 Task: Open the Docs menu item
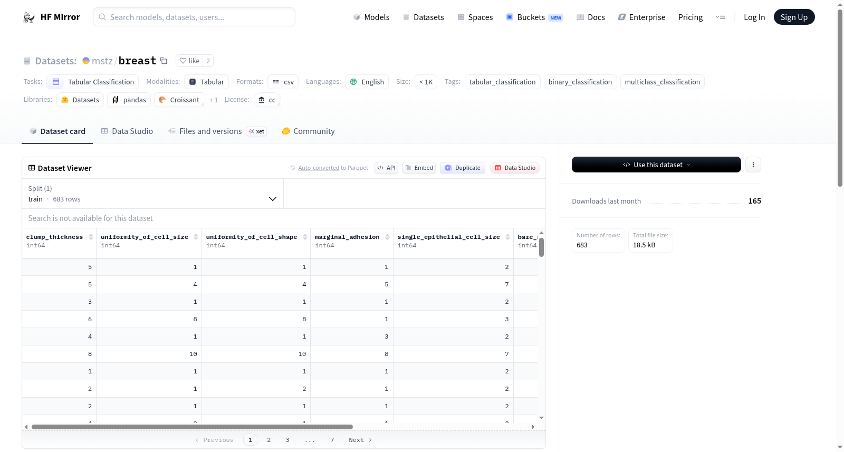tap(591, 17)
